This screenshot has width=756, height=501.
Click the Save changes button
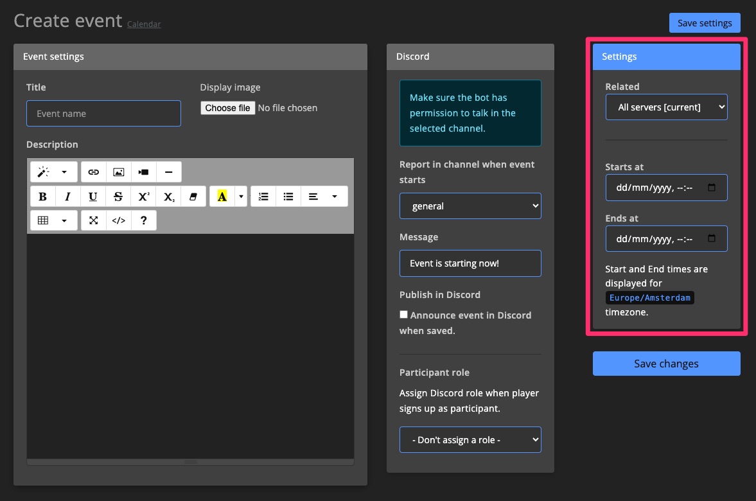666,364
